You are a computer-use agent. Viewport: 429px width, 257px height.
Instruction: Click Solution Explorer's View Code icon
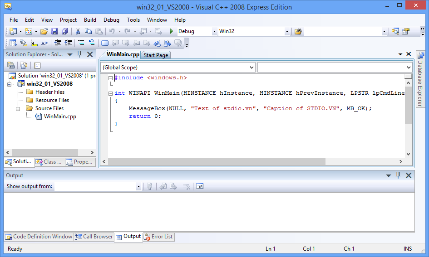(x=37, y=65)
